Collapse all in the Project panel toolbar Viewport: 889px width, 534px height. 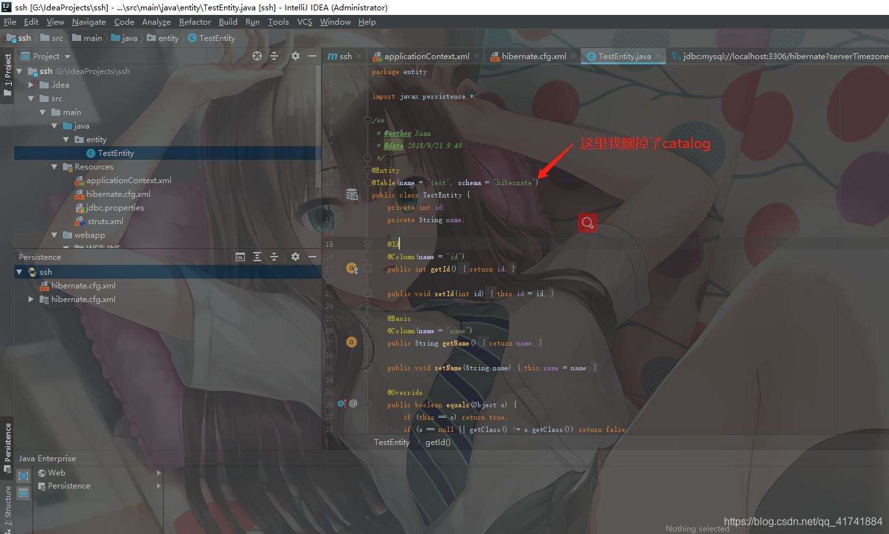274,56
